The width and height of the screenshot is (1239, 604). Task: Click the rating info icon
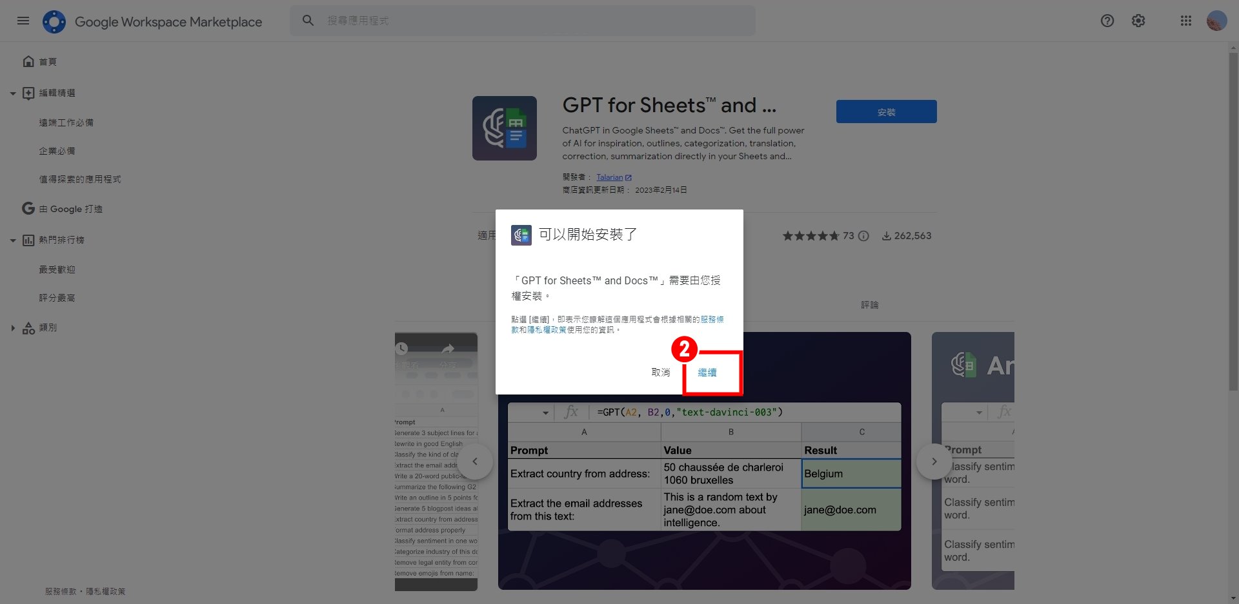click(x=863, y=236)
